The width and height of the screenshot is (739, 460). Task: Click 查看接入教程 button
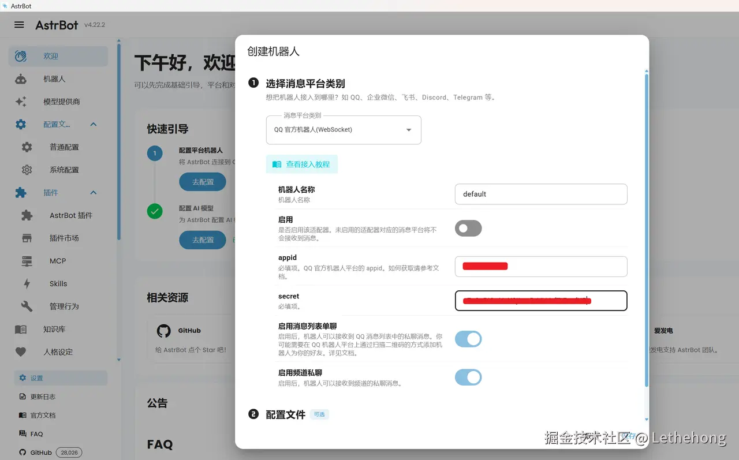(x=301, y=164)
